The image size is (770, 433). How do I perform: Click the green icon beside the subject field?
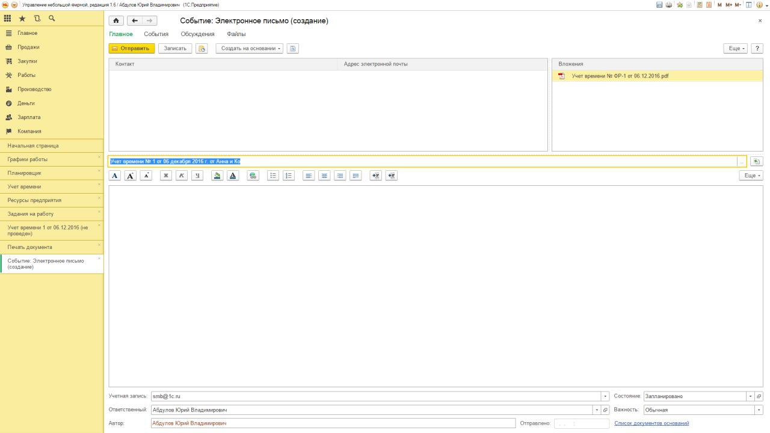click(757, 161)
